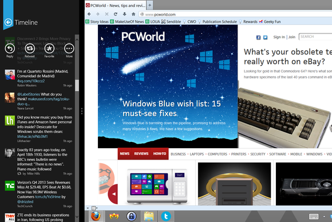The width and height of the screenshot is (332, 222).
Task: Open the SECURITY category
Action: pos(258,154)
